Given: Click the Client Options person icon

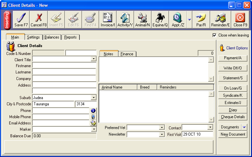Looking at the screenshot, I should 222,48.
